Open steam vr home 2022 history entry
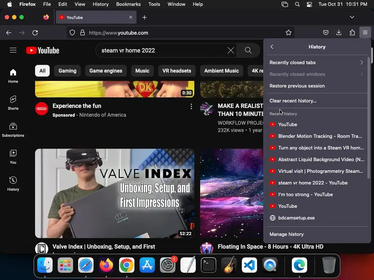Screen dimensions: 374x280 pos(317,183)
